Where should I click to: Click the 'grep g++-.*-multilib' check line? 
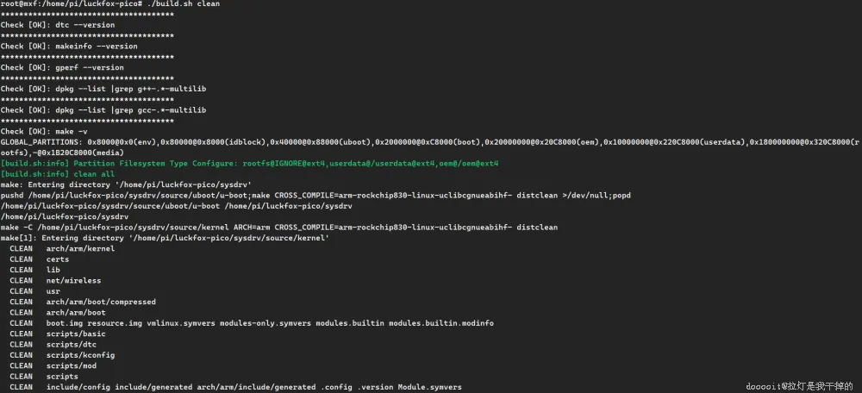click(x=103, y=89)
